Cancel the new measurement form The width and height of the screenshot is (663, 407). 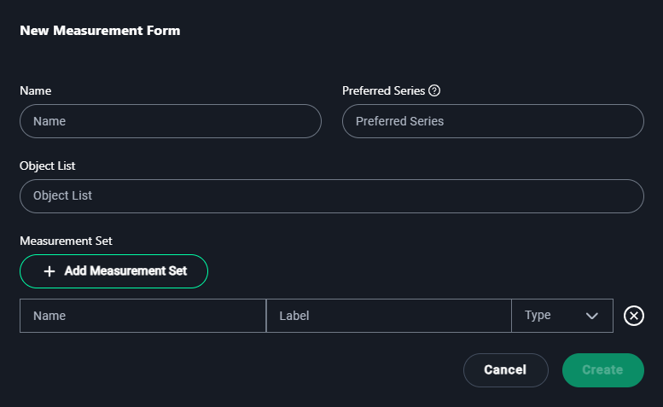[x=506, y=370]
